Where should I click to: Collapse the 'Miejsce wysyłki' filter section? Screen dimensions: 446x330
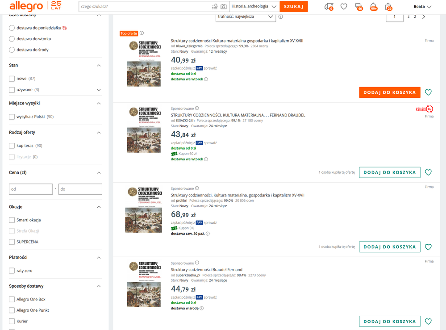coord(99,104)
